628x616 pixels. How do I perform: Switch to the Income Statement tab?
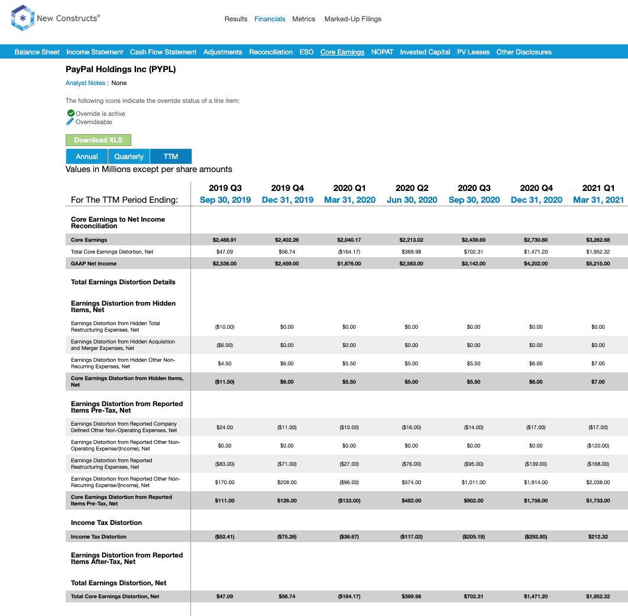coord(95,52)
